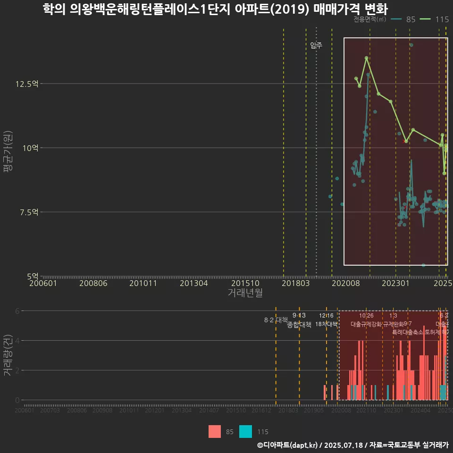Click the 전용면적(㎡) legend label

(370, 19)
